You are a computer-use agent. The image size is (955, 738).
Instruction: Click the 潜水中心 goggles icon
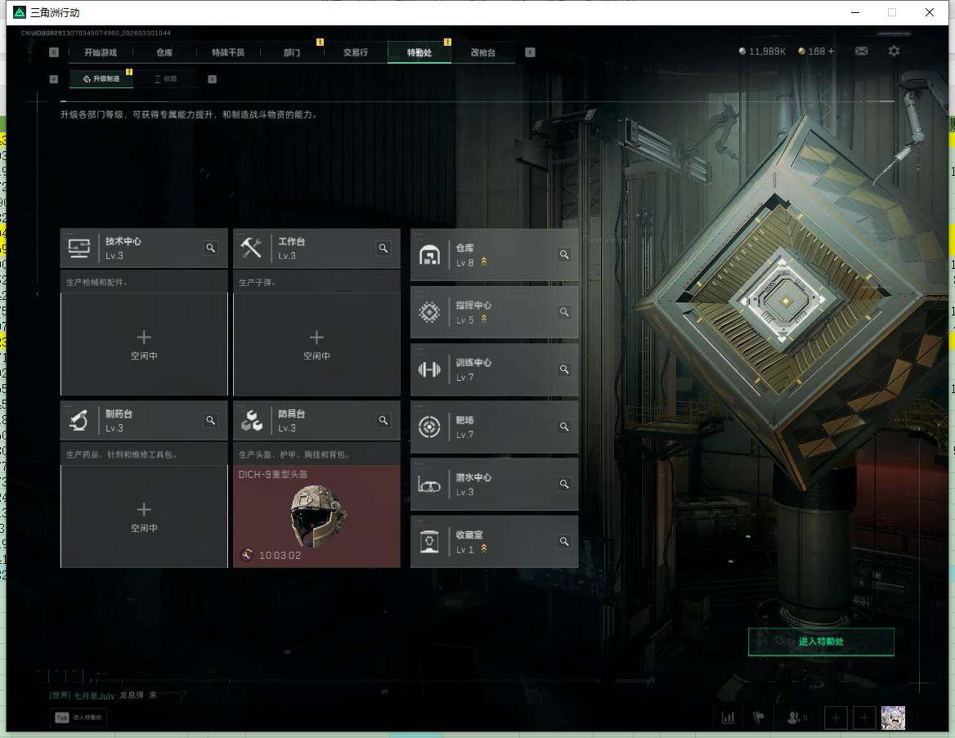429,485
